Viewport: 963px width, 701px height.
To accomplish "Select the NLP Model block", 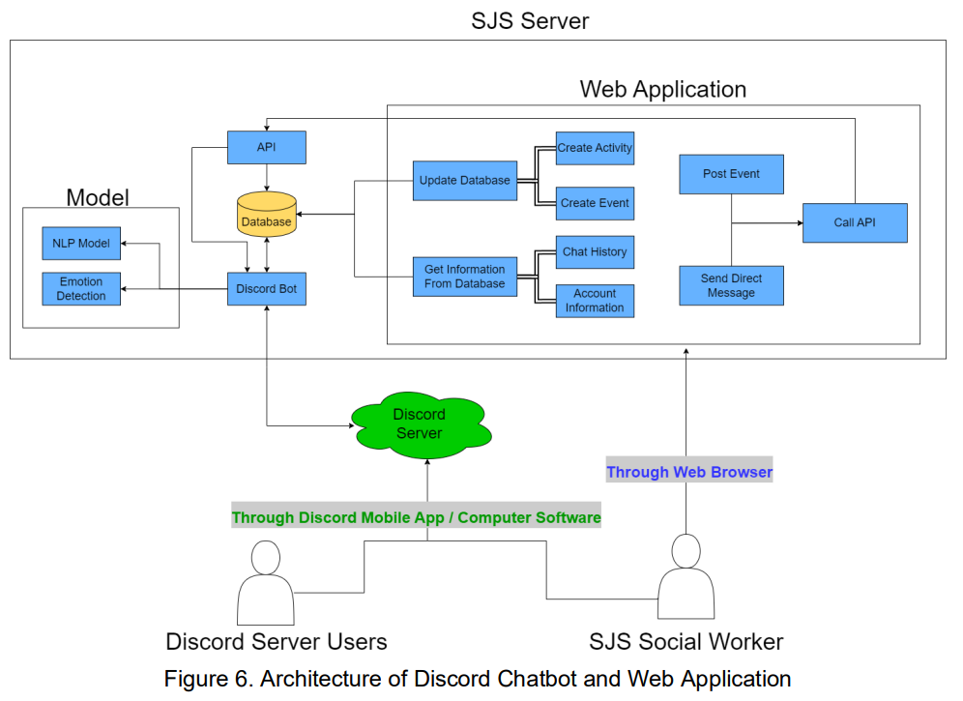I will (x=81, y=244).
